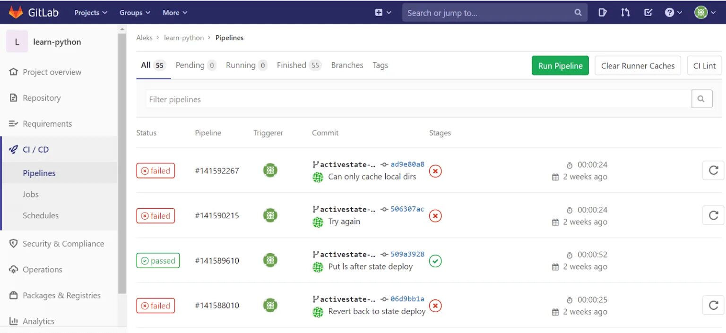Click passed stage icon for pipeline #141589610
This screenshot has width=726, height=333.
[435, 261]
